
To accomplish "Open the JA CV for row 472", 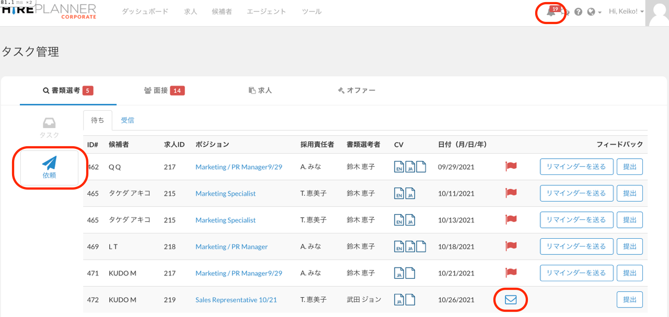I will click(x=399, y=300).
